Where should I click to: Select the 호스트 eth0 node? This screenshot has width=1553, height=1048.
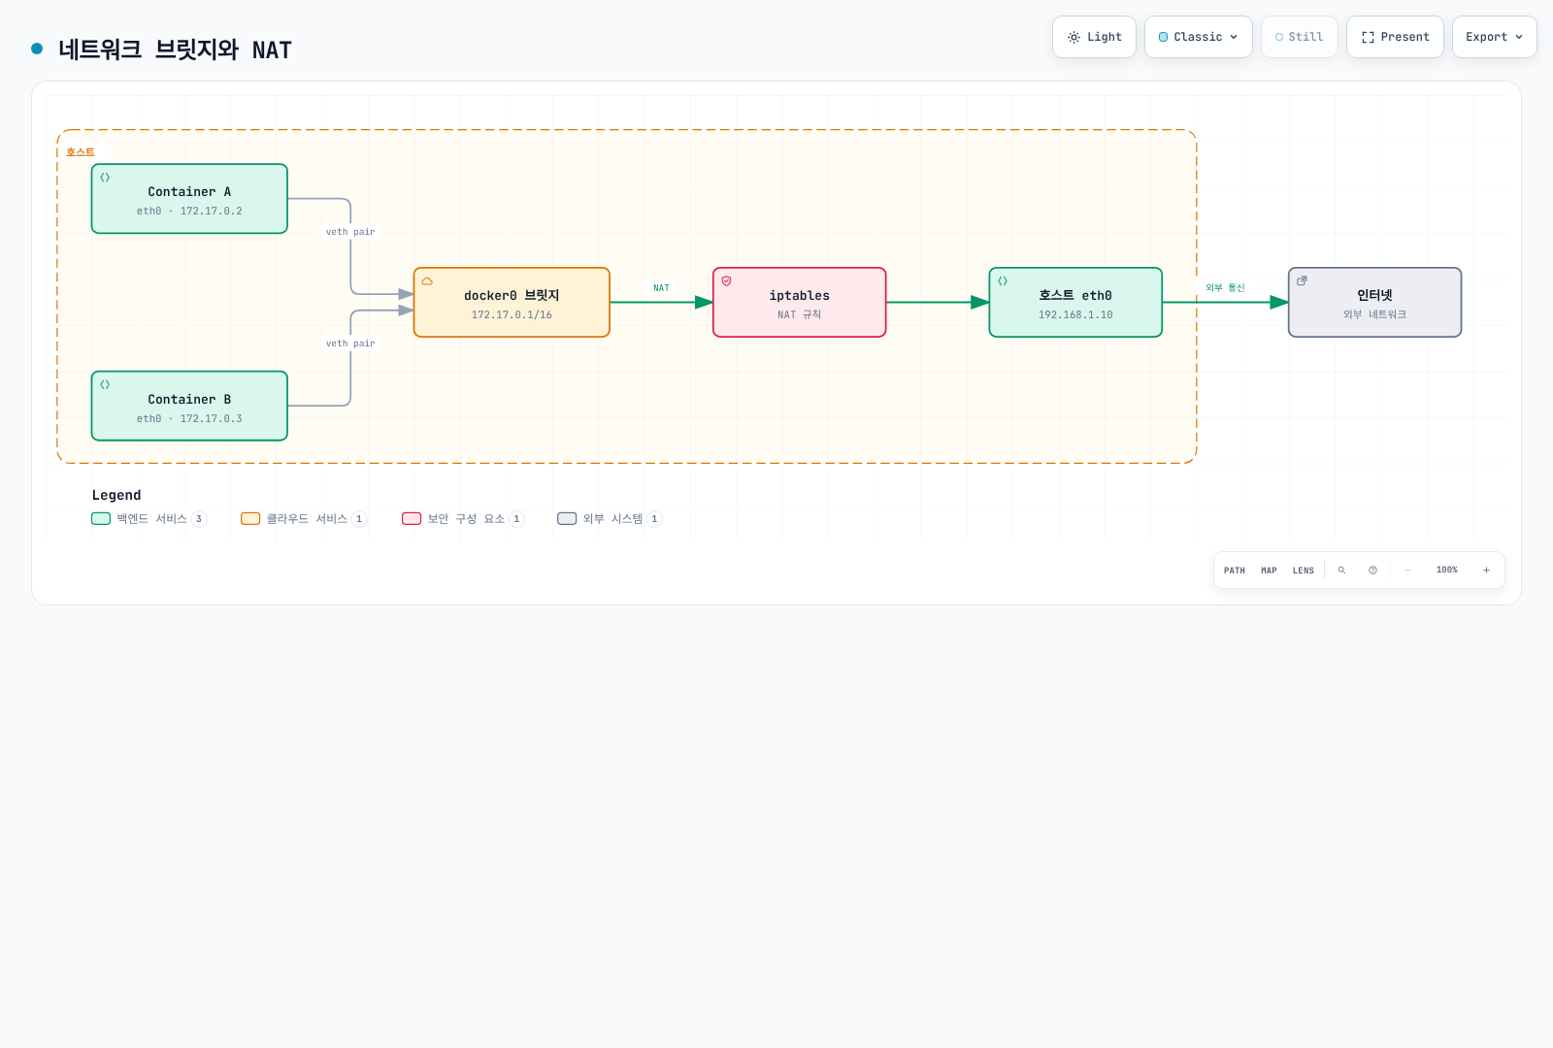pos(1075,303)
